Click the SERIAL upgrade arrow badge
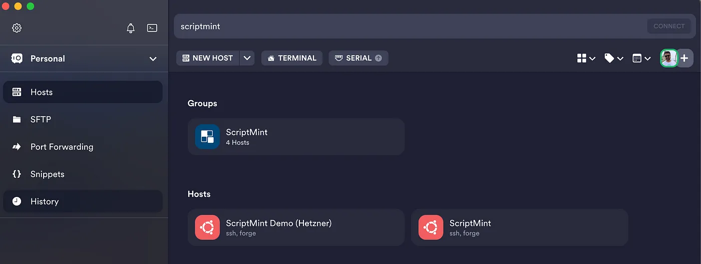This screenshot has height=264, width=701. coord(379,58)
